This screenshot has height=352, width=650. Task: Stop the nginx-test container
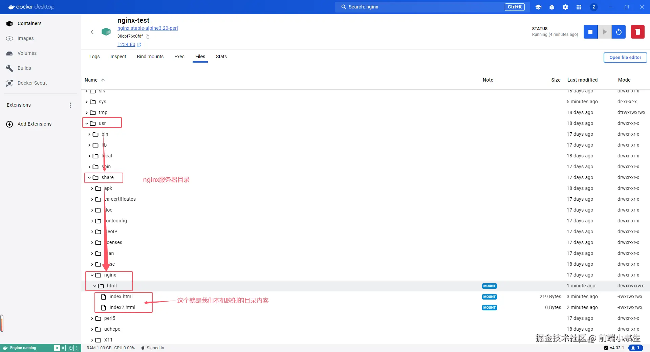[x=590, y=32]
